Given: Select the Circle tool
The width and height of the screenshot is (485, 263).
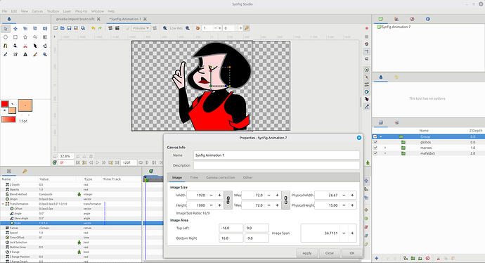Looking at the screenshot, I should pos(5,37).
